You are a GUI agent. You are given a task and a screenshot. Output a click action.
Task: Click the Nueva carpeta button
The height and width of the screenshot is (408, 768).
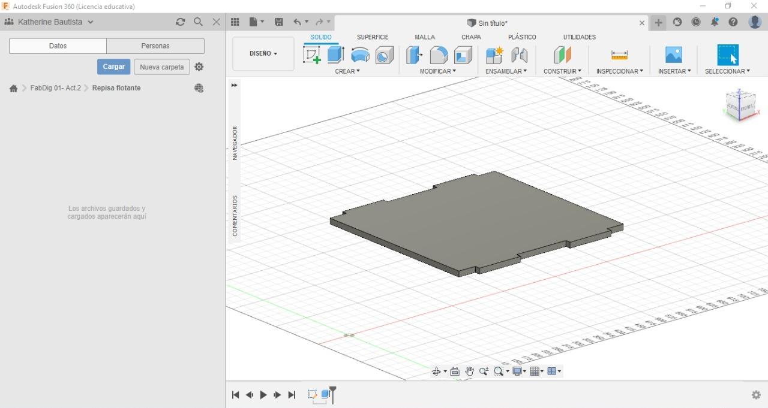click(x=162, y=67)
